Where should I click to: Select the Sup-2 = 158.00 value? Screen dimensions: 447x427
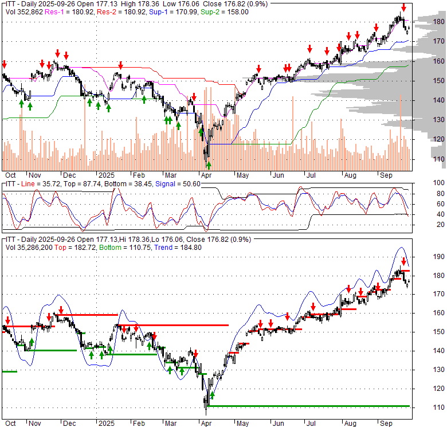[224, 12]
